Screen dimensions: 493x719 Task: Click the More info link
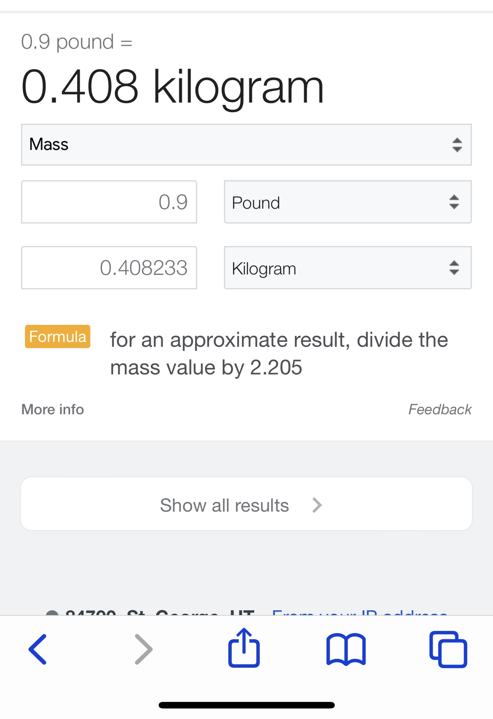pos(53,409)
